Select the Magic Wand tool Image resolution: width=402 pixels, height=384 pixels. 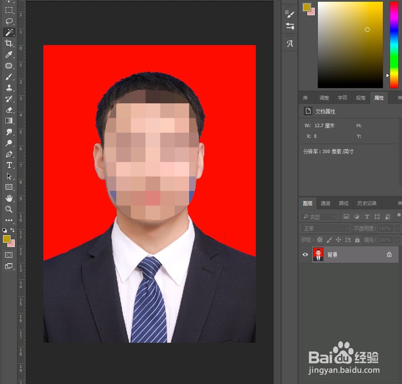[9, 32]
